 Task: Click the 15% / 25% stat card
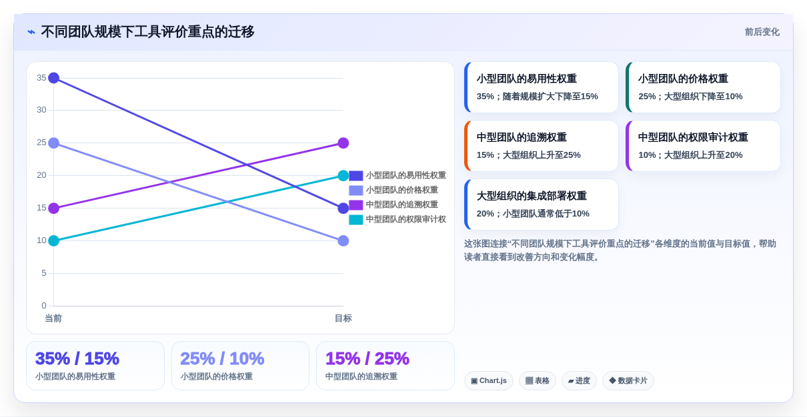click(385, 366)
